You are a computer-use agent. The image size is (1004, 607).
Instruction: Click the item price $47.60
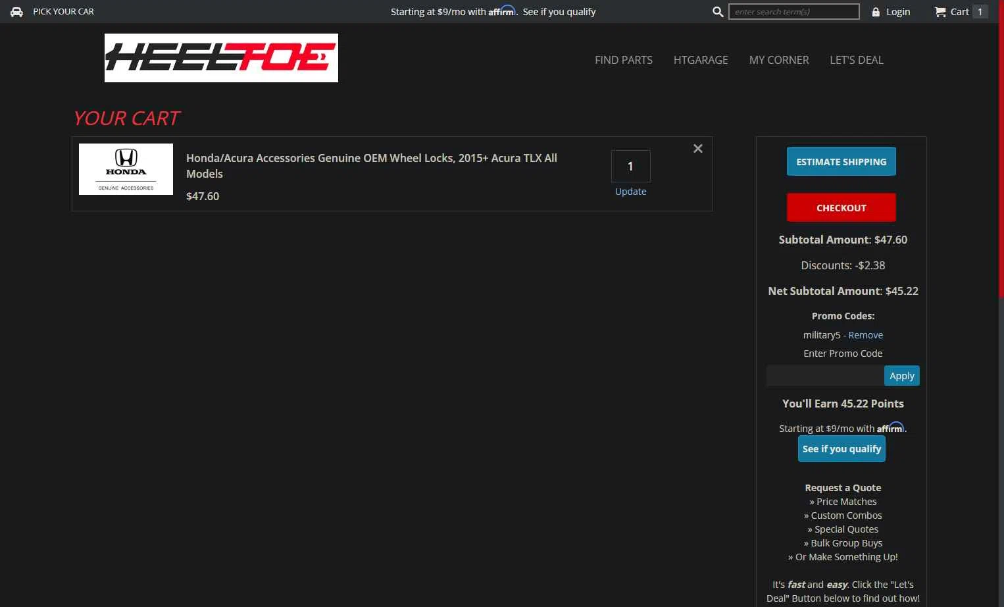(203, 196)
